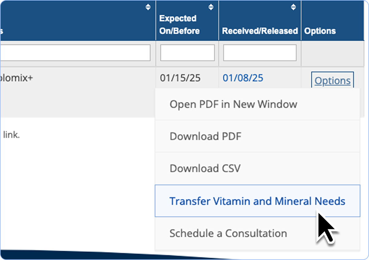The image size is (369, 260).
Task: Click the wide filter box in the leftmost column
Action: coord(75,53)
